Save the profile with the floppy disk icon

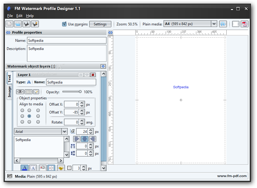(26, 24)
